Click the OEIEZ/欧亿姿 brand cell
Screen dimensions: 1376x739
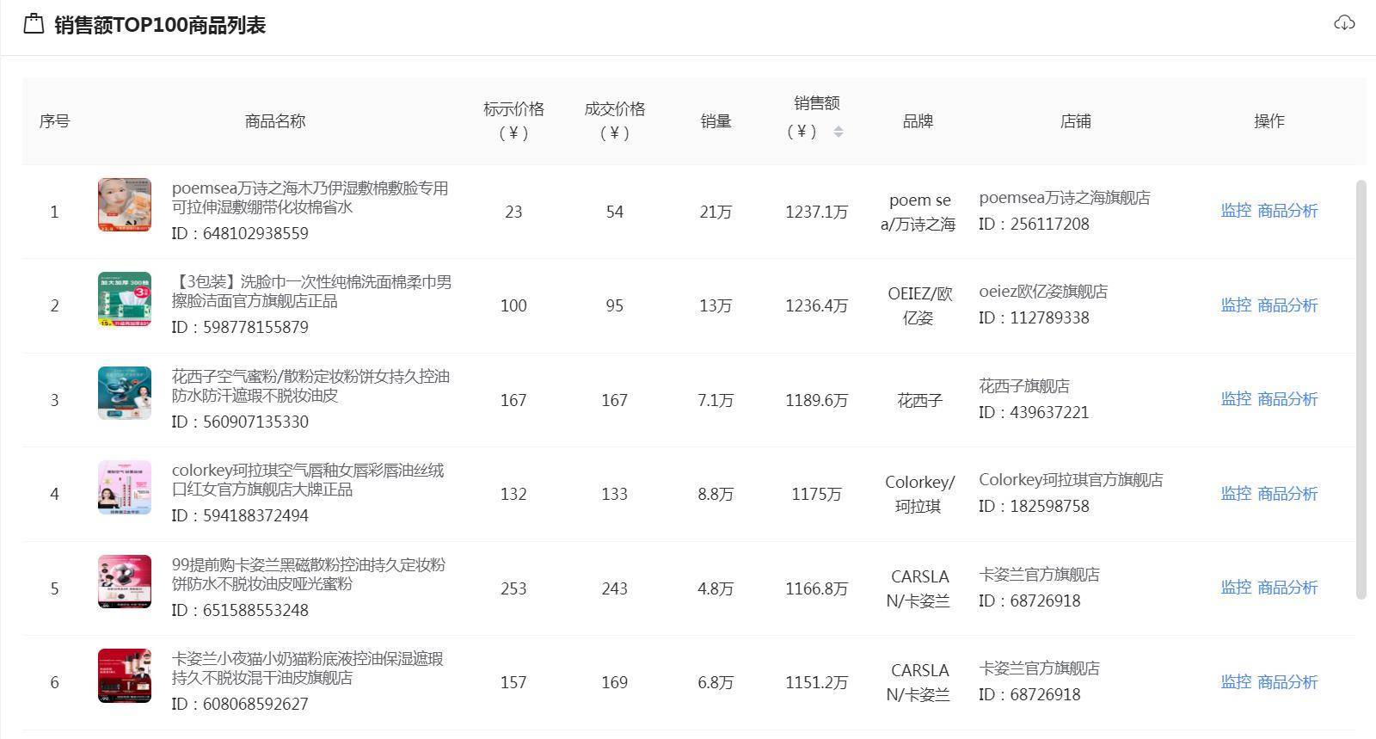(918, 305)
